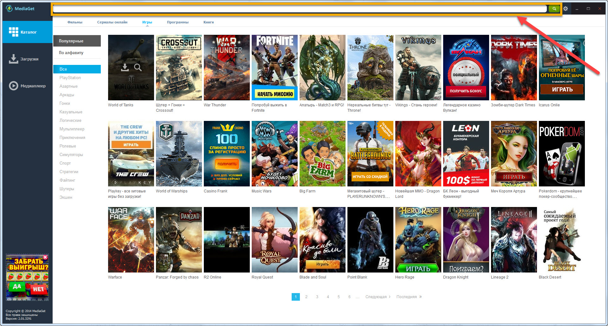Filter games by Логические
The width and height of the screenshot is (608, 326).
pyautogui.click(x=70, y=120)
